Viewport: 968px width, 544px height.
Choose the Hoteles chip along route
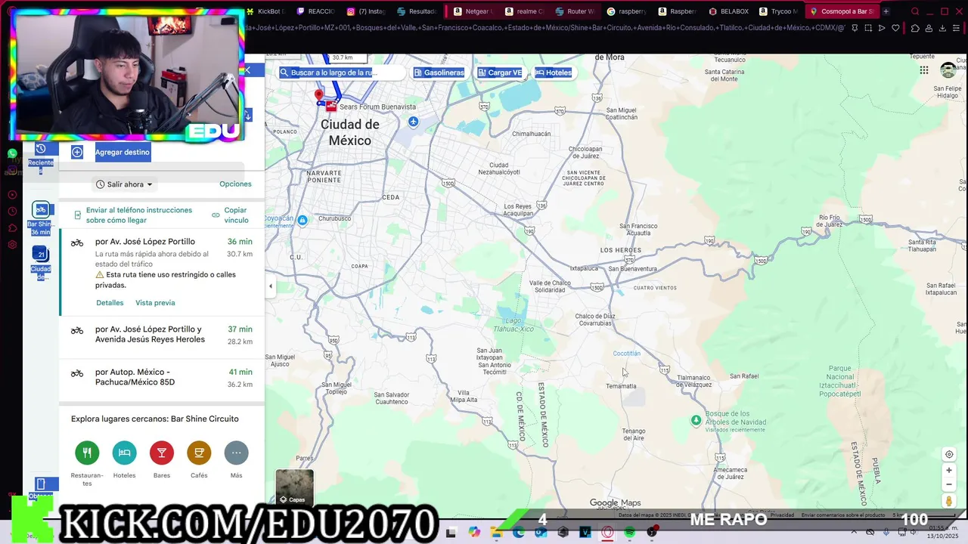(554, 73)
